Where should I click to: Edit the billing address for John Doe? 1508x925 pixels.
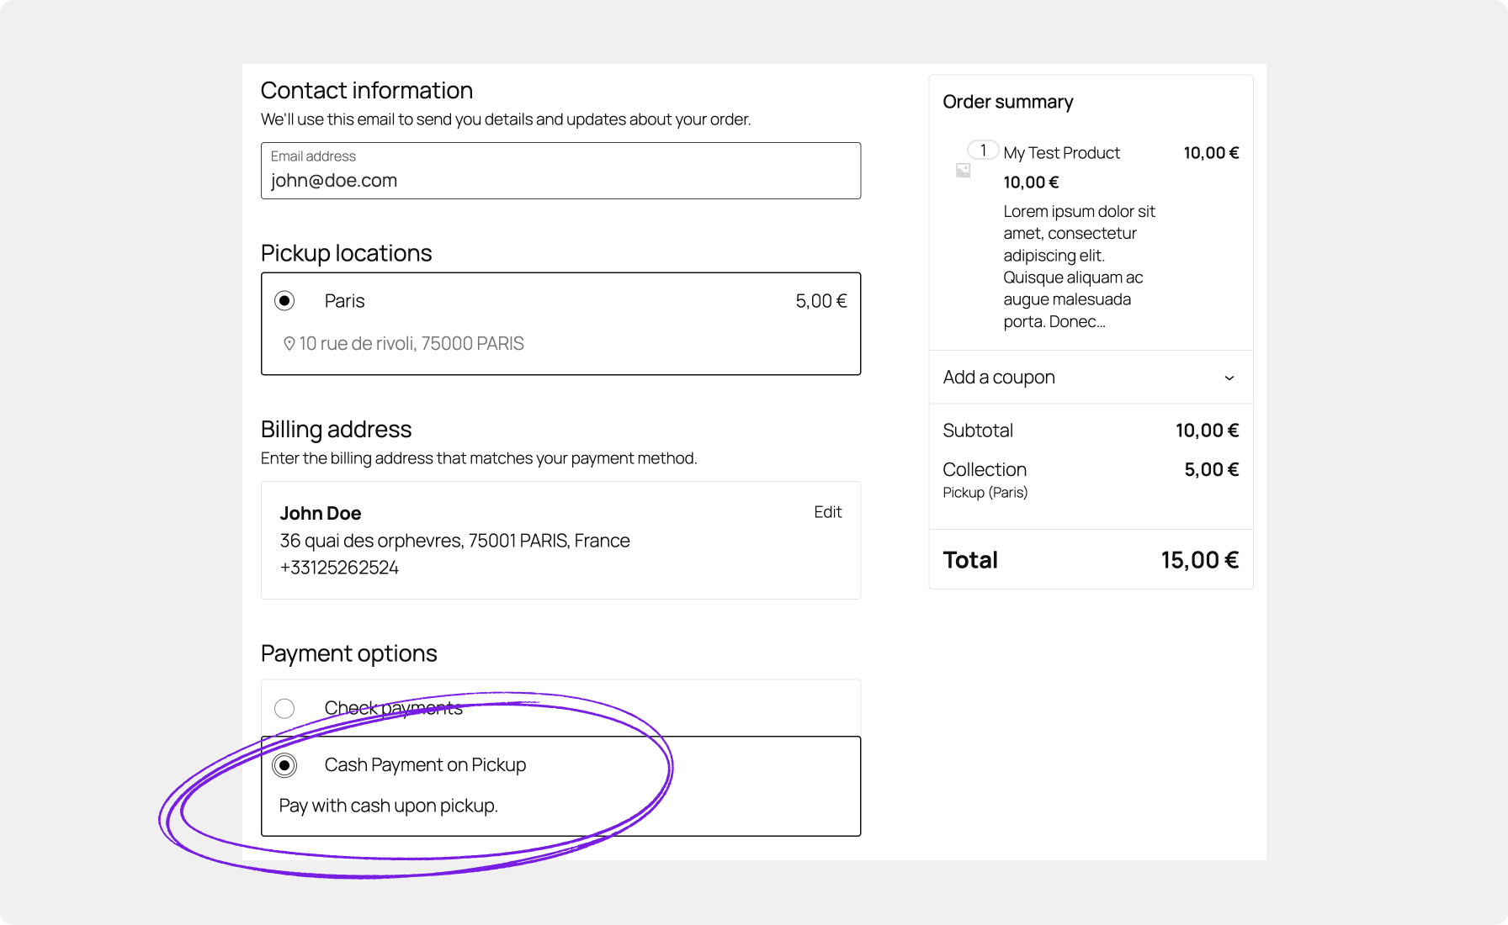(x=827, y=511)
